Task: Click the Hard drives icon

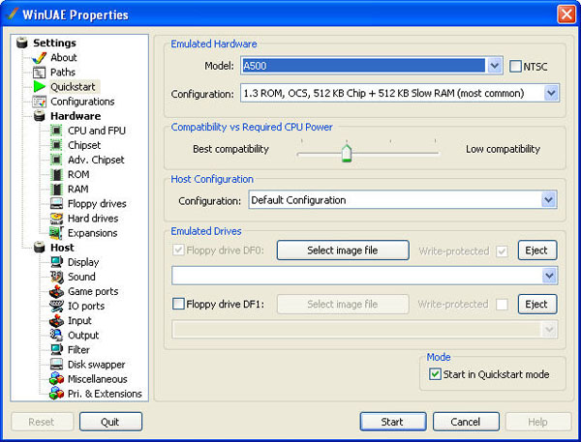Action: coord(56,219)
